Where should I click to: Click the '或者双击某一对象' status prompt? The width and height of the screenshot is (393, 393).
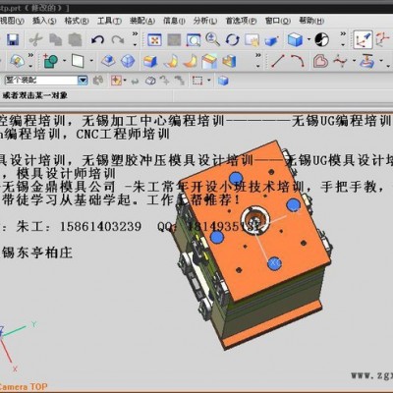click(x=35, y=95)
